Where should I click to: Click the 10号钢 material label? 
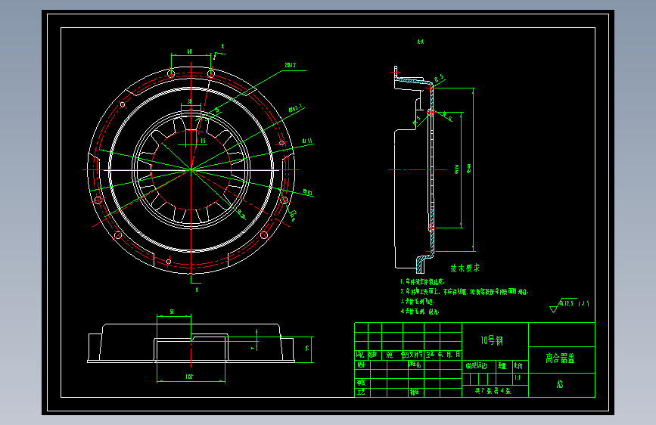click(x=492, y=340)
